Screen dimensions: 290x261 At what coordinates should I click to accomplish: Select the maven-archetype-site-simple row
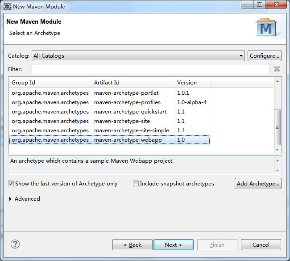109,130
